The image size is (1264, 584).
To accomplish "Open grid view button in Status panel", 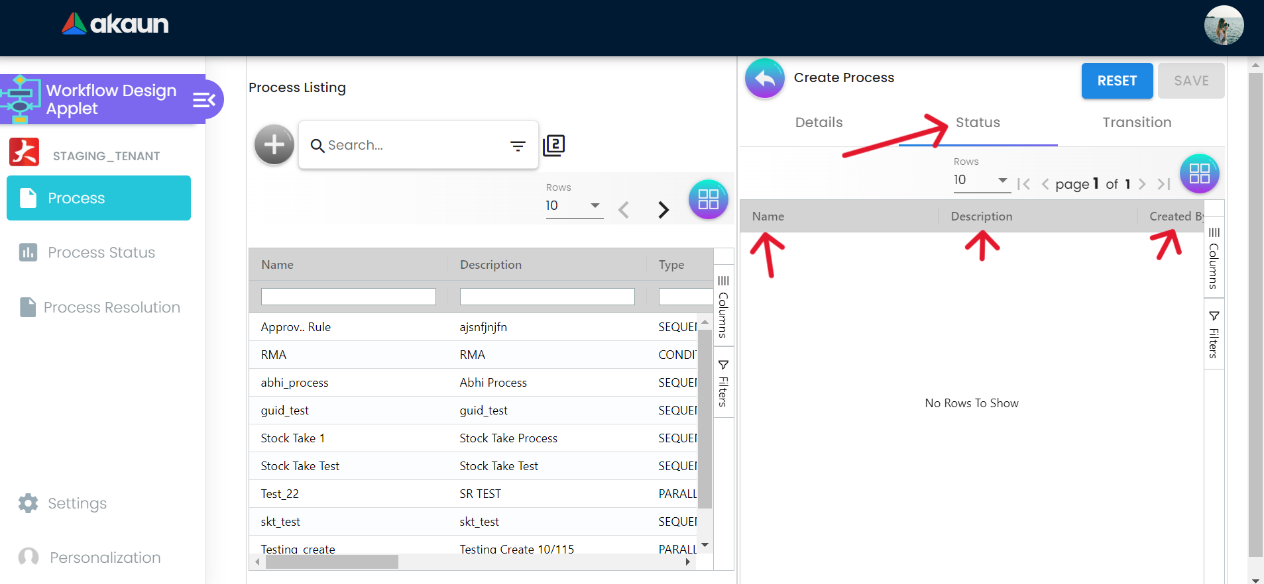I will click(1199, 173).
